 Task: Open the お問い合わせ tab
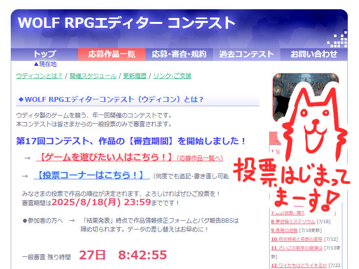(314, 55)
